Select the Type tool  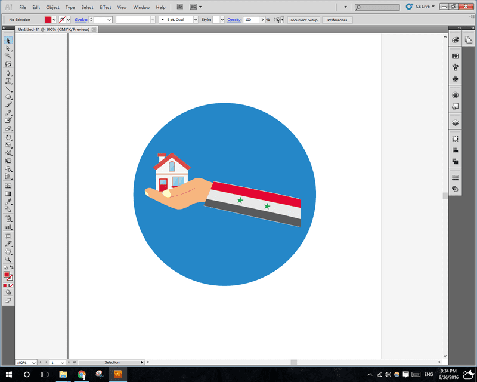8,81
